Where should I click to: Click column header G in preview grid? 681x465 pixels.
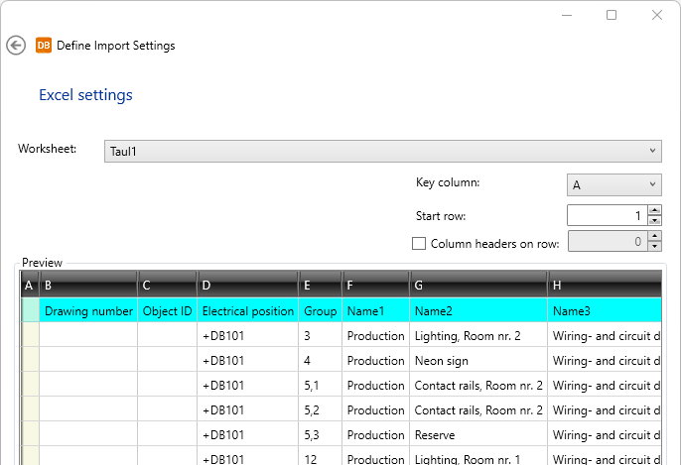(x=477, y=286)
